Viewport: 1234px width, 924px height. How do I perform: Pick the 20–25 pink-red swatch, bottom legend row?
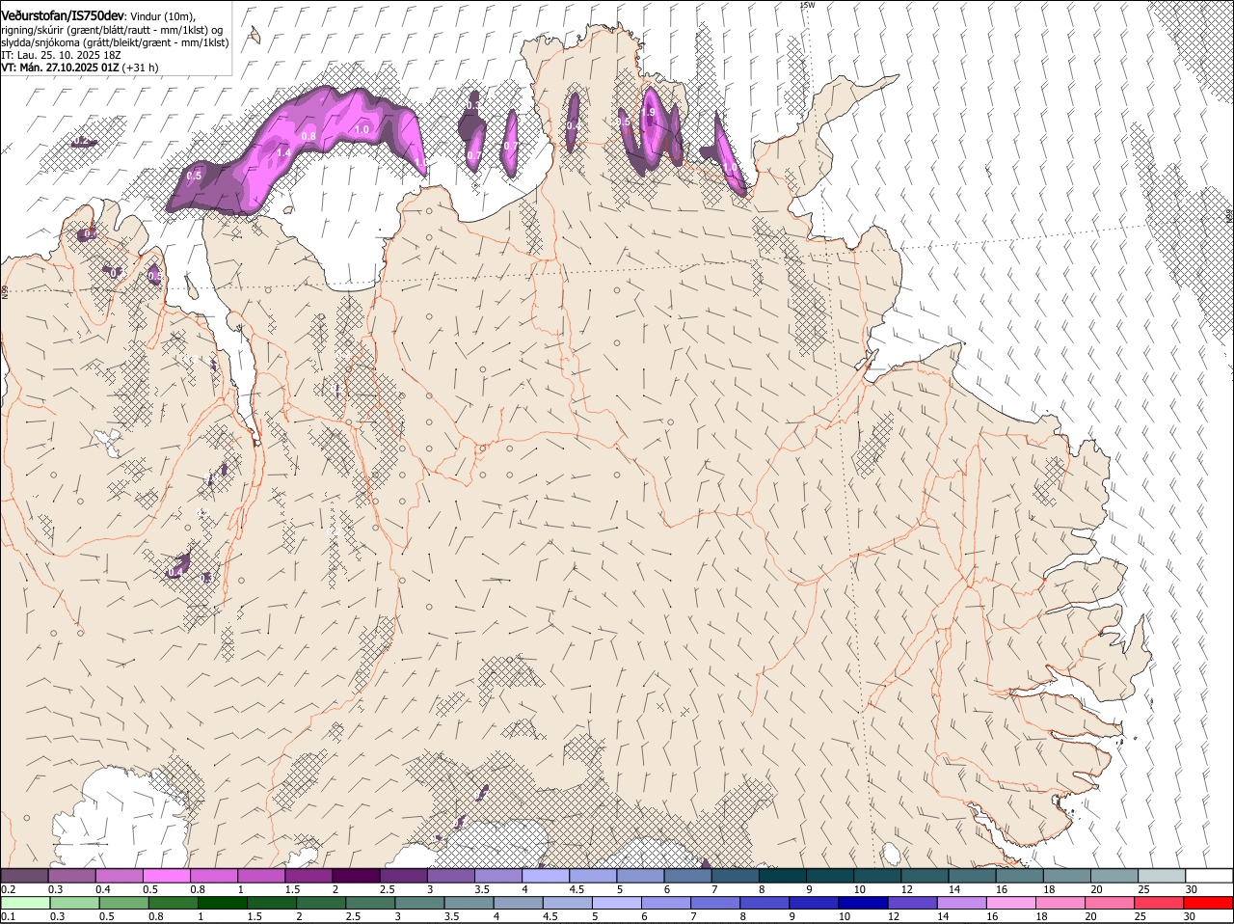click(x=1111, y=903)
